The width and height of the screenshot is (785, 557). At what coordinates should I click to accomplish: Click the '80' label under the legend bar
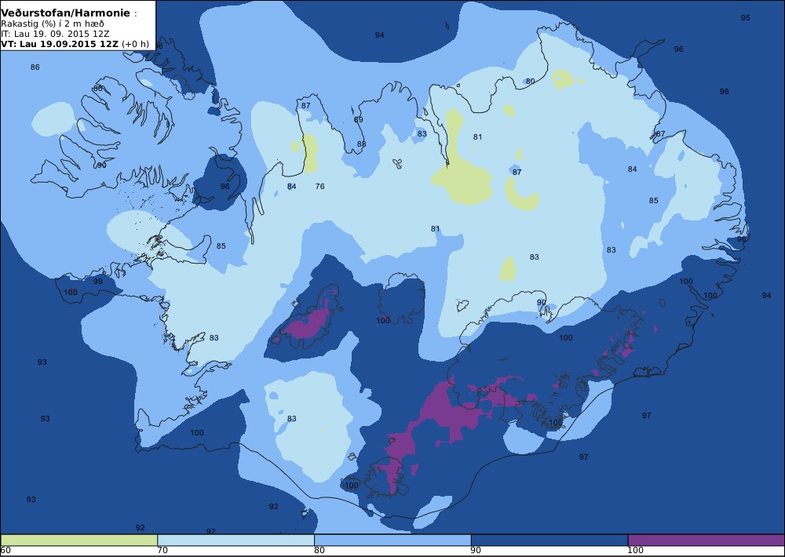(319, 551)
